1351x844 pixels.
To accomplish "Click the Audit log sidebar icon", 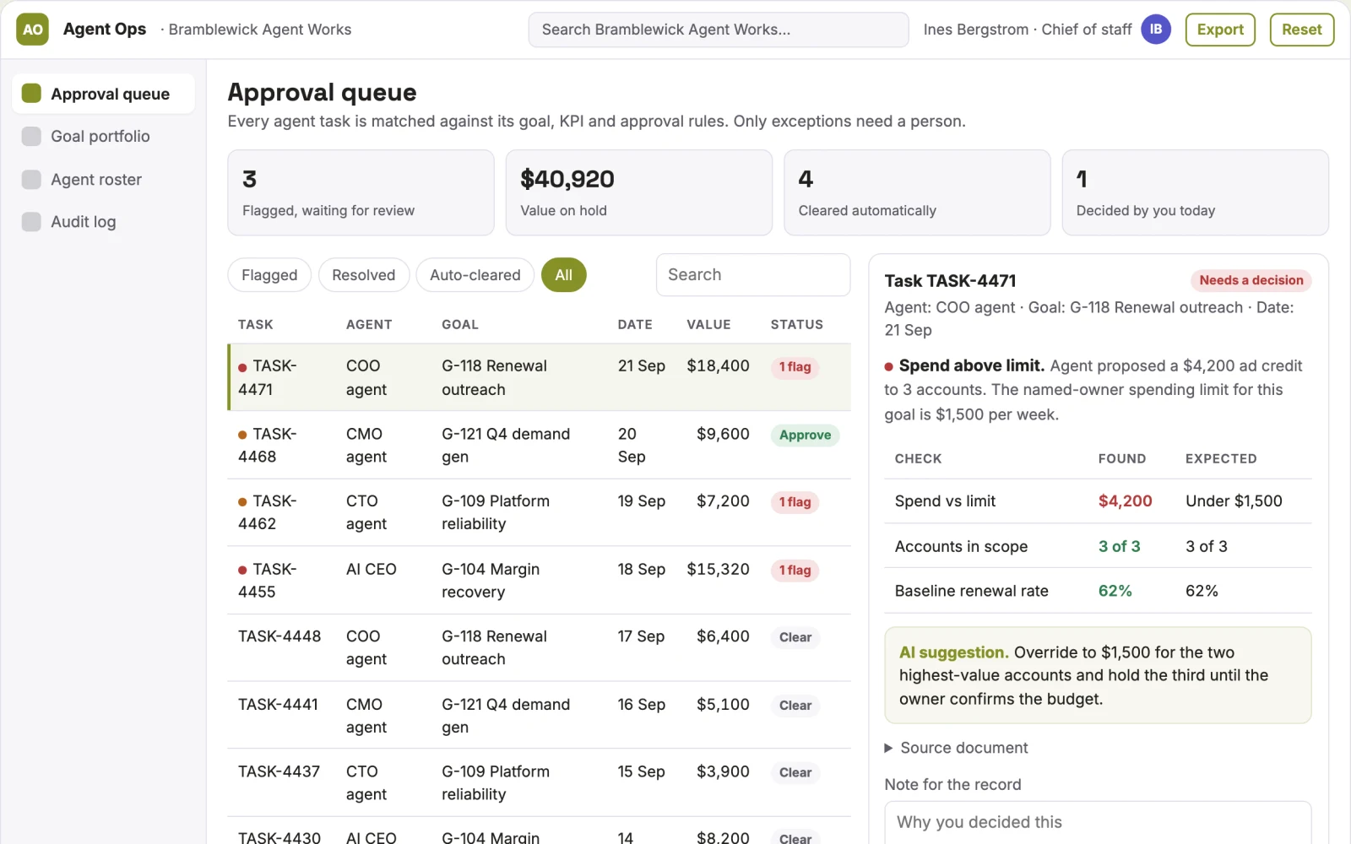I will (31, 222).
